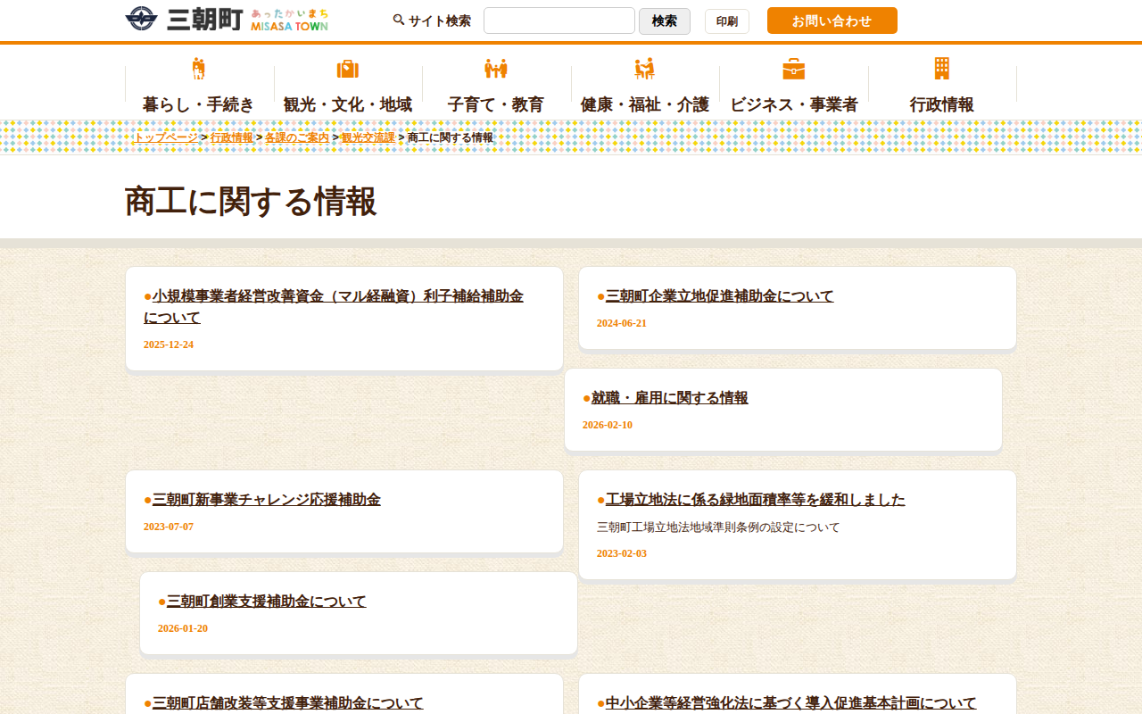The width and height of the screenshot is (1142, 714).
Task: Open 観光交流課 breadcrumb link
Action: pyautogui.click(x=368, y=137)
